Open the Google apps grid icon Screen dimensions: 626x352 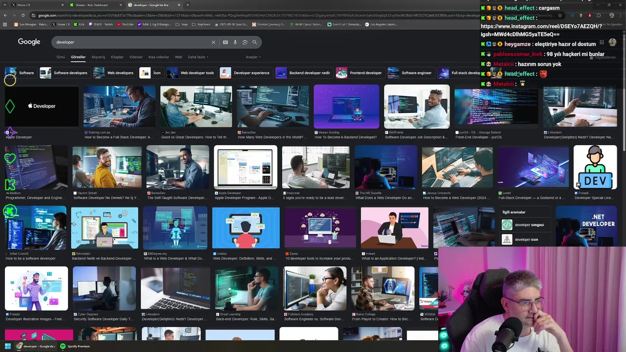pyautogui.click(x=602, y=43)
